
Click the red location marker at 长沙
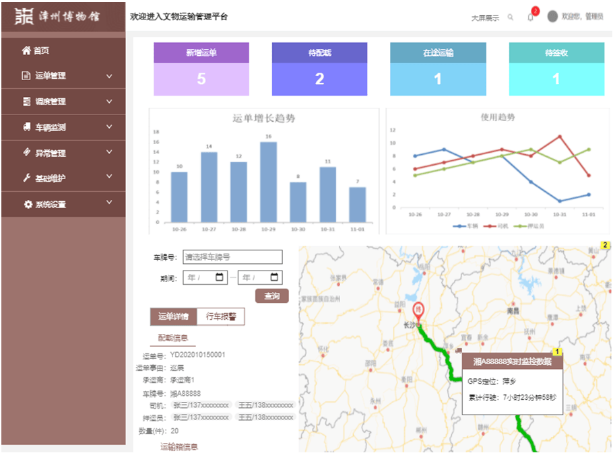tap(418, 312)
